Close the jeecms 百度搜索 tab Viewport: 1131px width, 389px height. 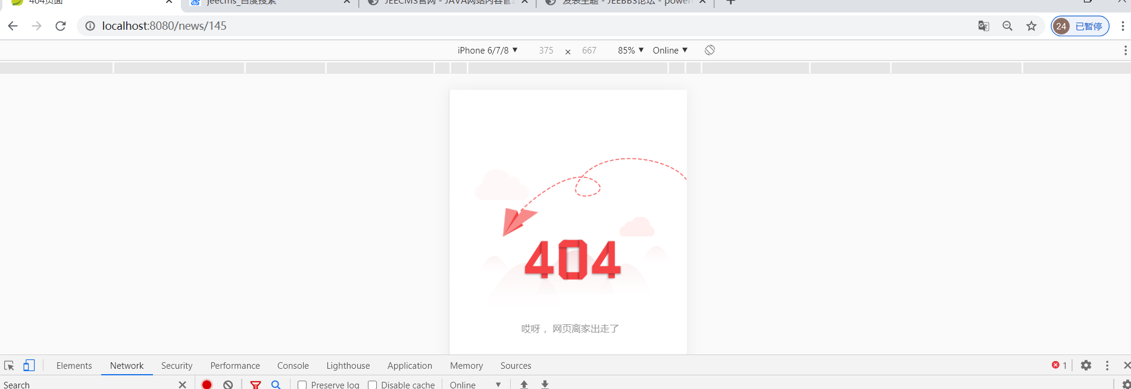347,2
